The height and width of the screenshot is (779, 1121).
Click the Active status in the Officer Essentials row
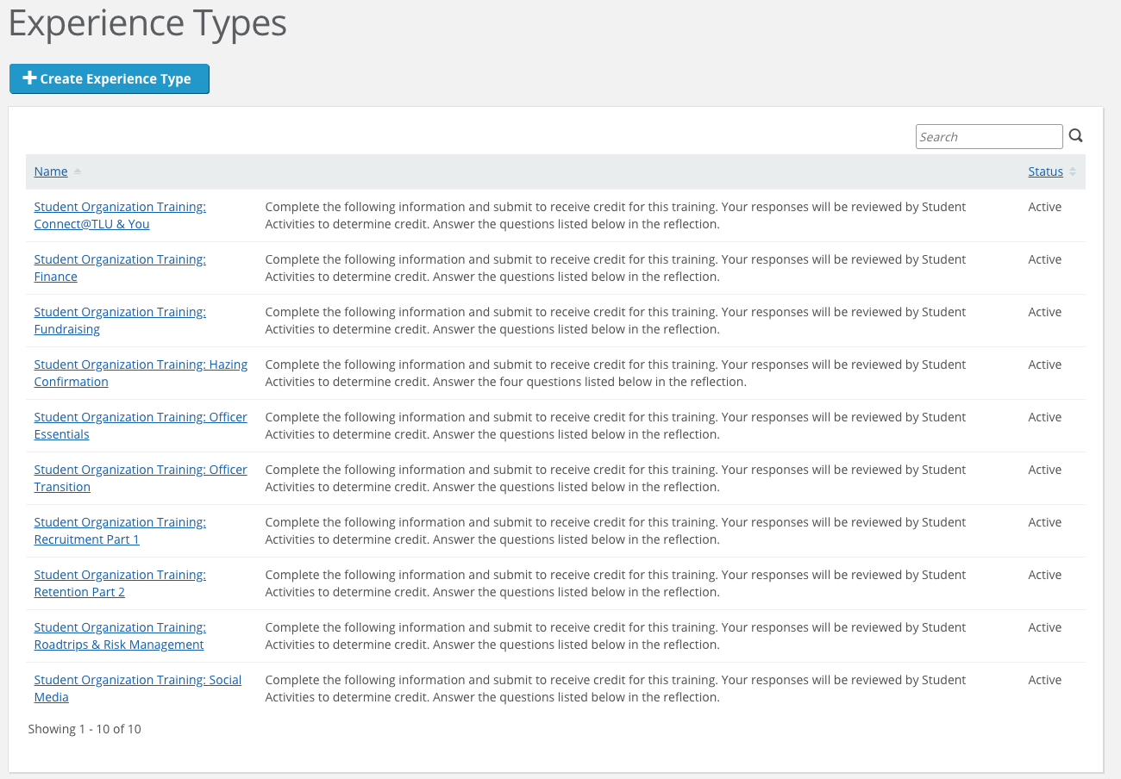(x=1044, y=417)
